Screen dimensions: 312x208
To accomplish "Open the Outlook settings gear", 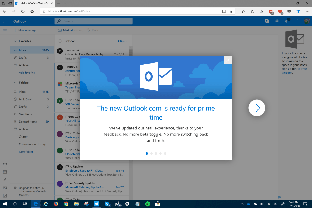I will click(277, 21).
